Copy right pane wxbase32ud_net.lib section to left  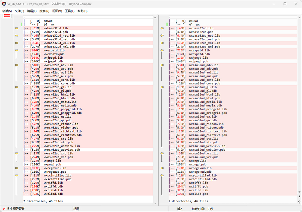(x=162, y=35)
